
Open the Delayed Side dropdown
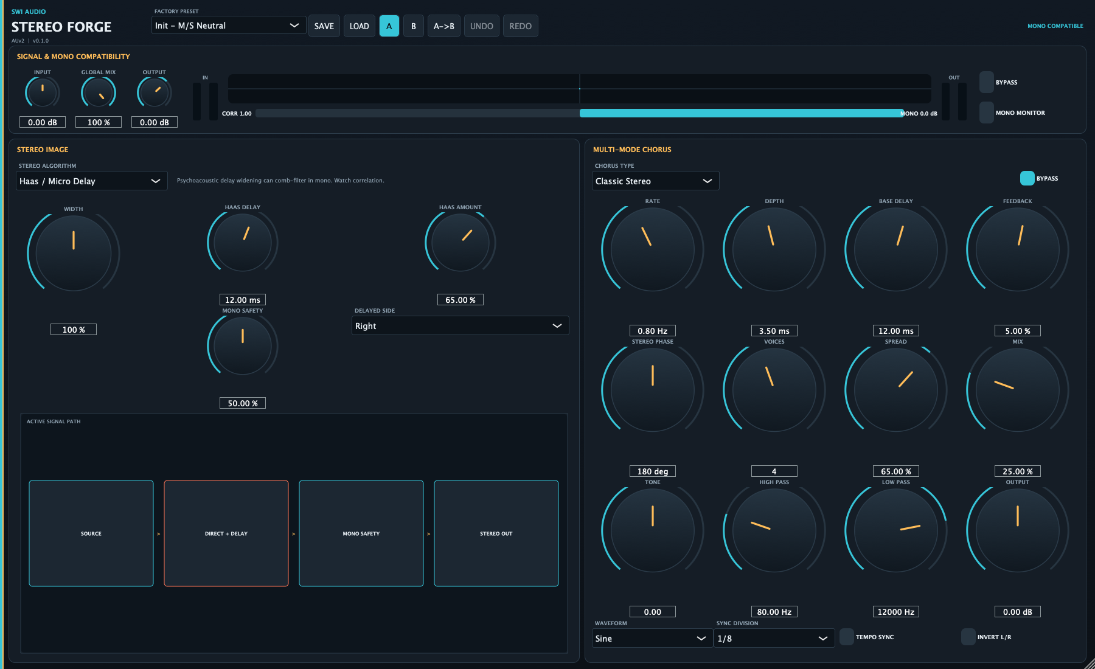[x=461, y=326]
